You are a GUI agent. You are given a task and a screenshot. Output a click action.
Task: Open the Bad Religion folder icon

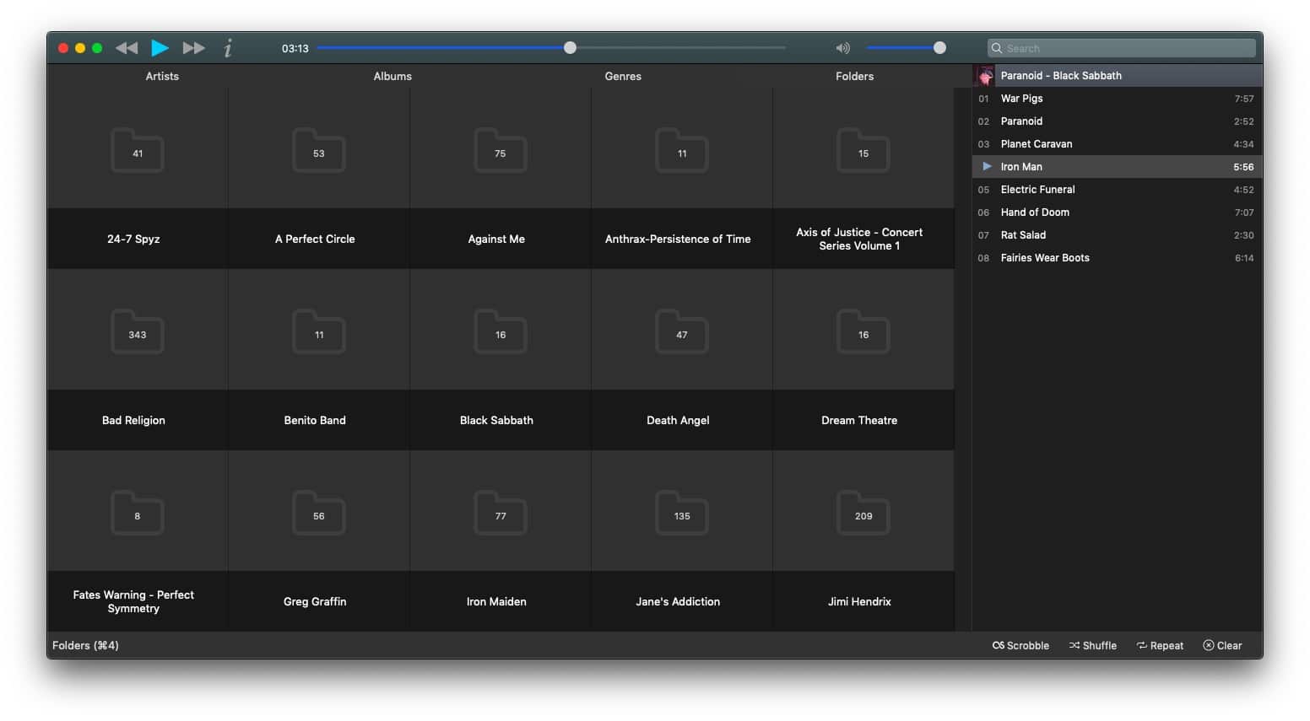138,332
